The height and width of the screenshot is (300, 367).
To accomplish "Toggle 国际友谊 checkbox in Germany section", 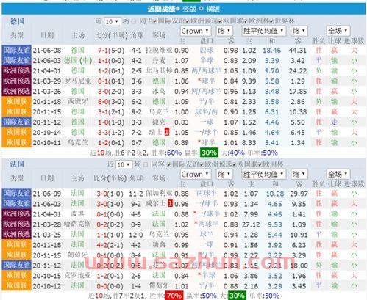I will pyautogui.click(x=155, y=21).
